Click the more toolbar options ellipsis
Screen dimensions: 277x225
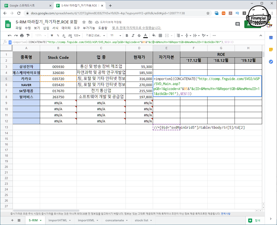click(214, 36)
